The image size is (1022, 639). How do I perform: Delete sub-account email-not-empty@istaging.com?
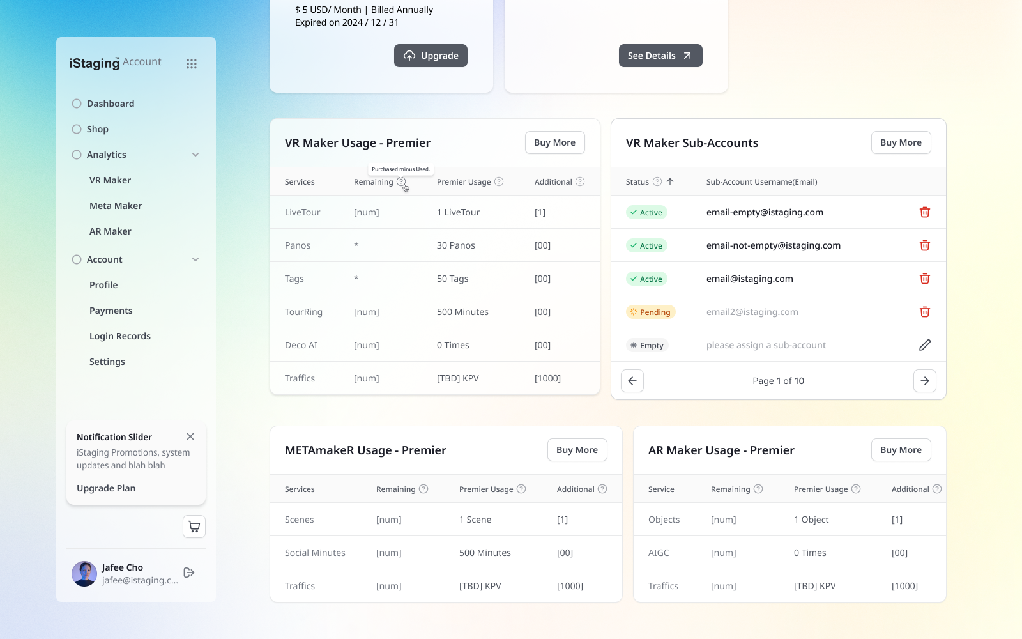point(924,245)
